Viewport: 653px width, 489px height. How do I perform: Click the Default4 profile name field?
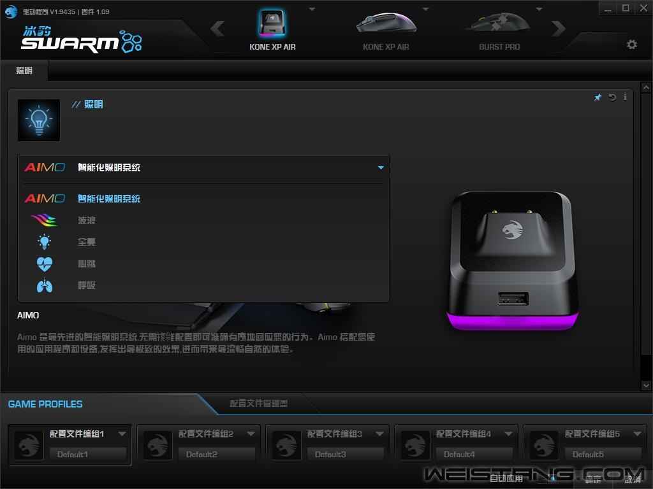pos(474,455)
